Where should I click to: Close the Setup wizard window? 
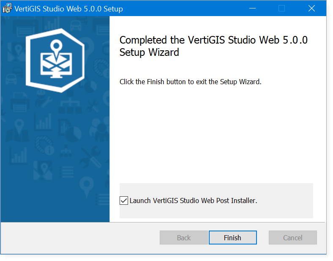312,8
